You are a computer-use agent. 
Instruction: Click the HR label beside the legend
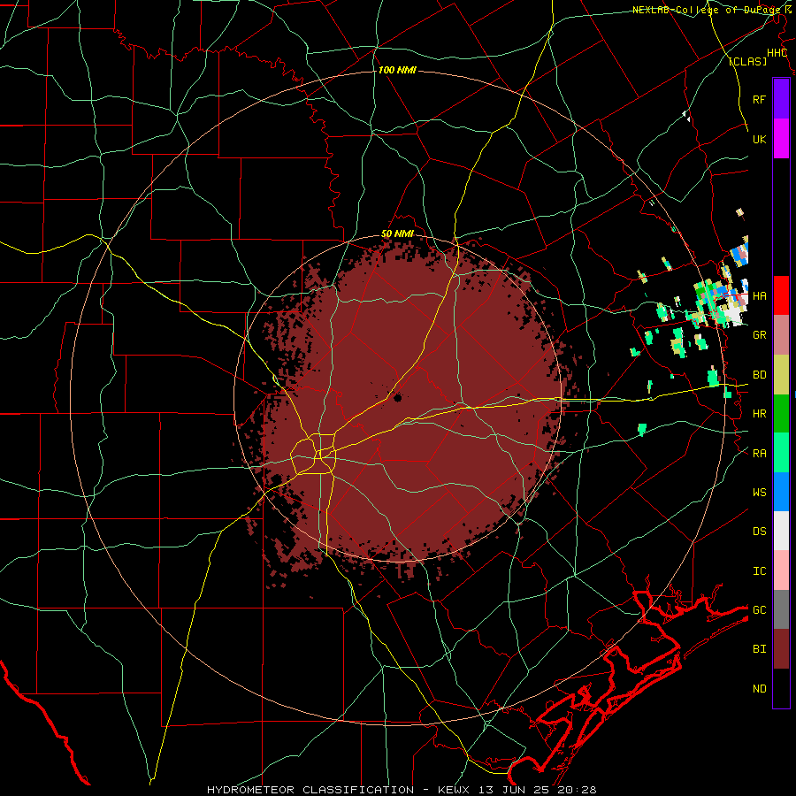pos(759,414)
